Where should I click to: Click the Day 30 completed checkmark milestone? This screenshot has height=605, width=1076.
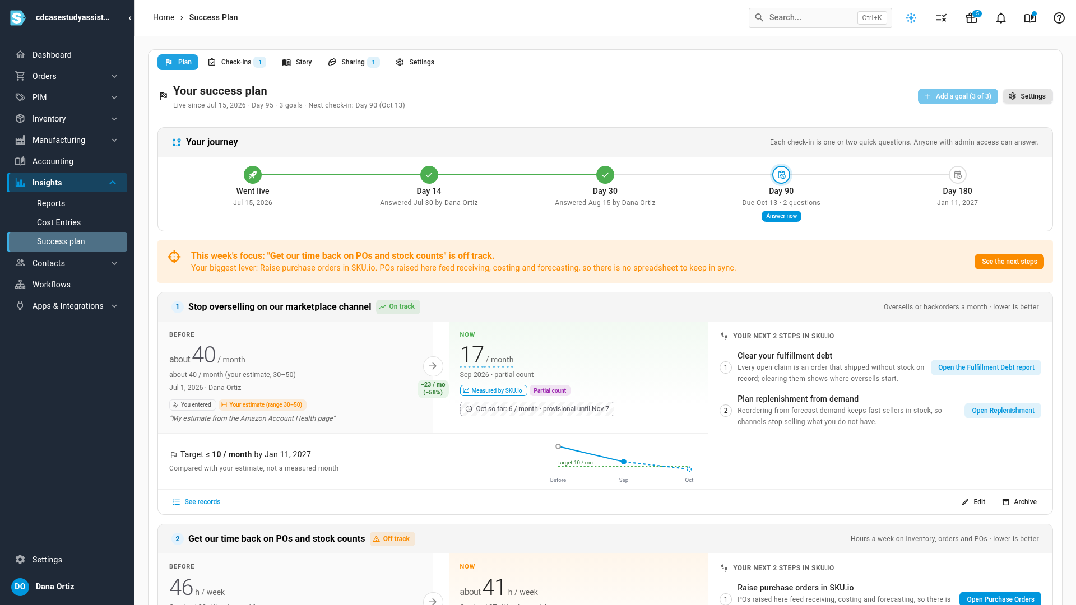pos(605,175)
